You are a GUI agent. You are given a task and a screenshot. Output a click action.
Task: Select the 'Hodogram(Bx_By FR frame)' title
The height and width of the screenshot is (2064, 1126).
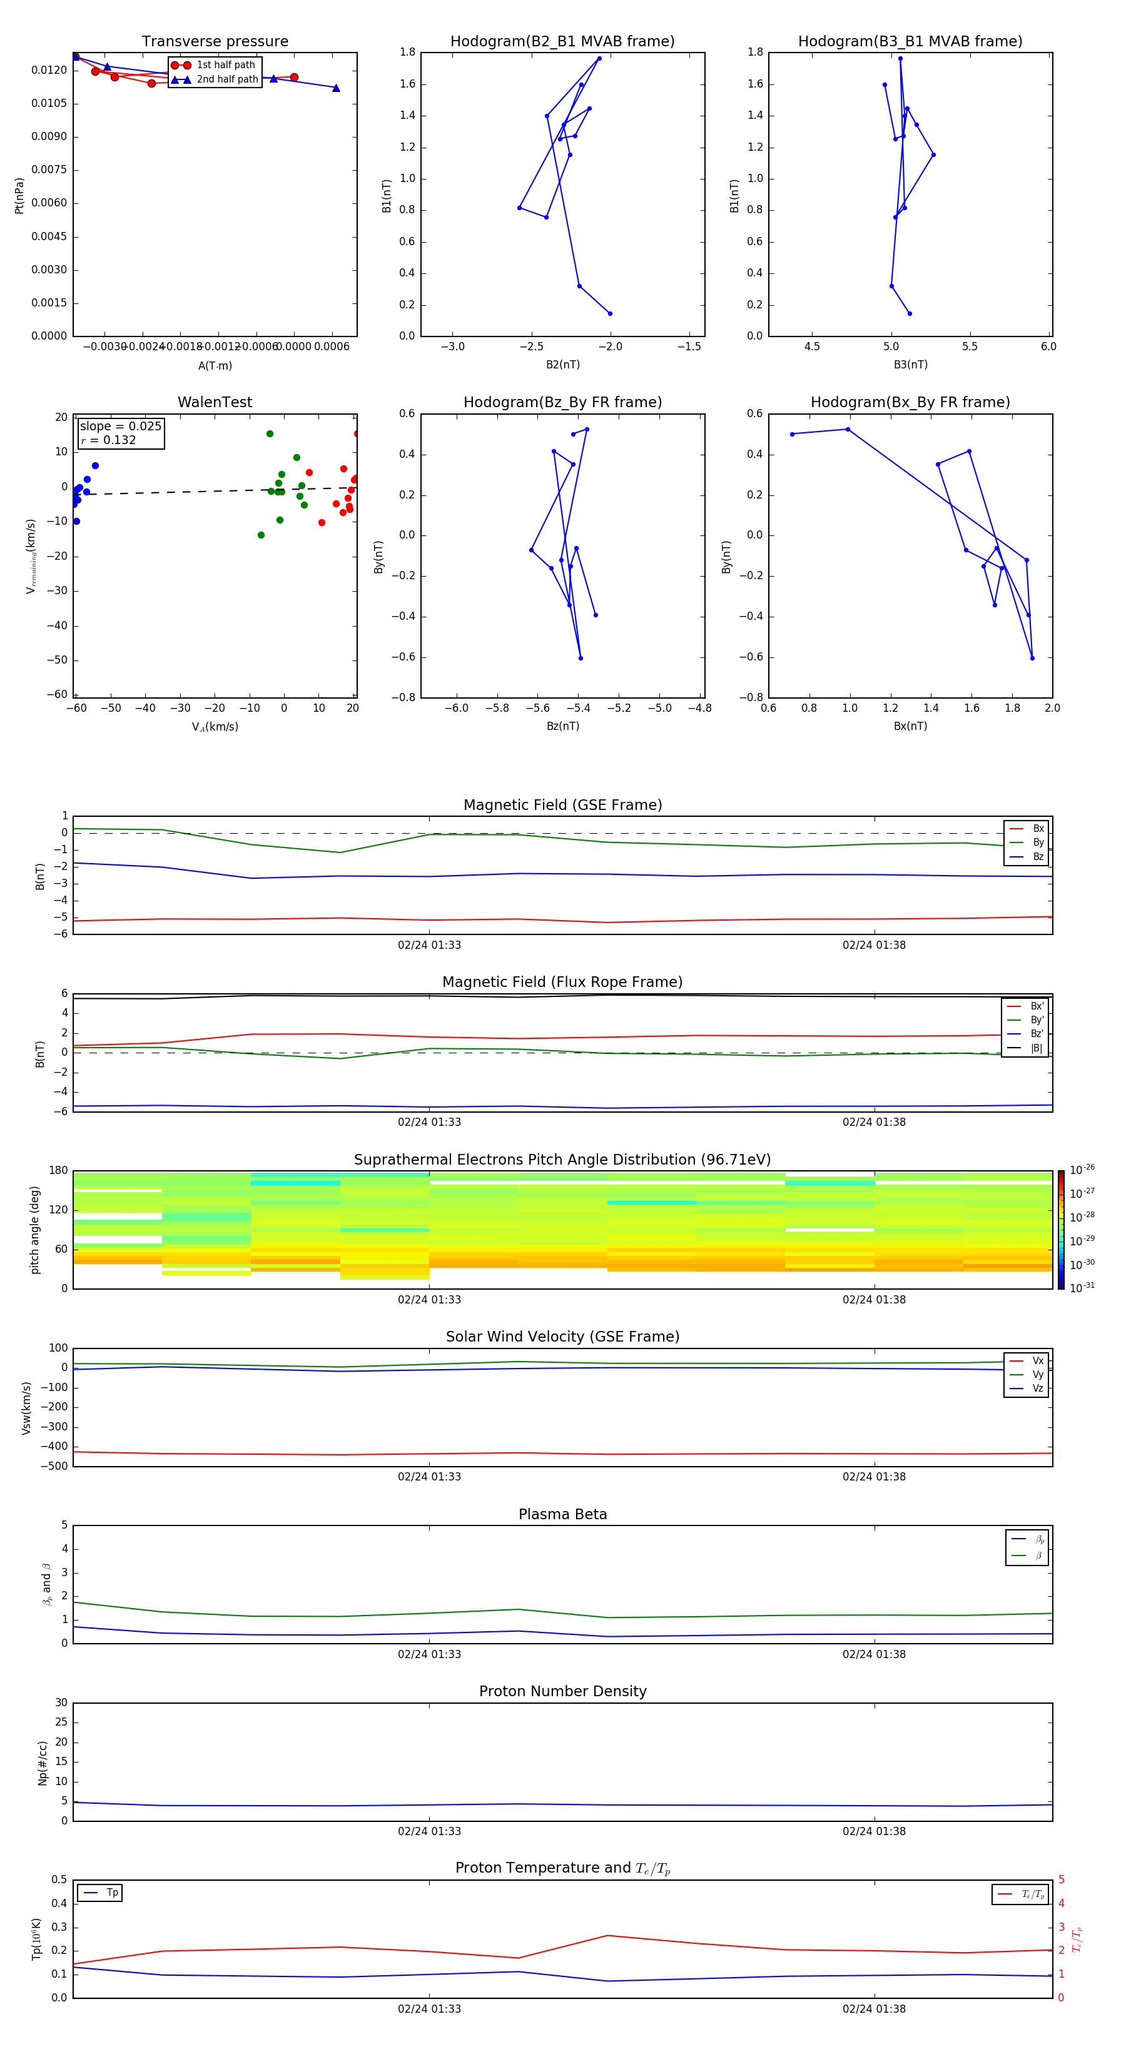910,402
